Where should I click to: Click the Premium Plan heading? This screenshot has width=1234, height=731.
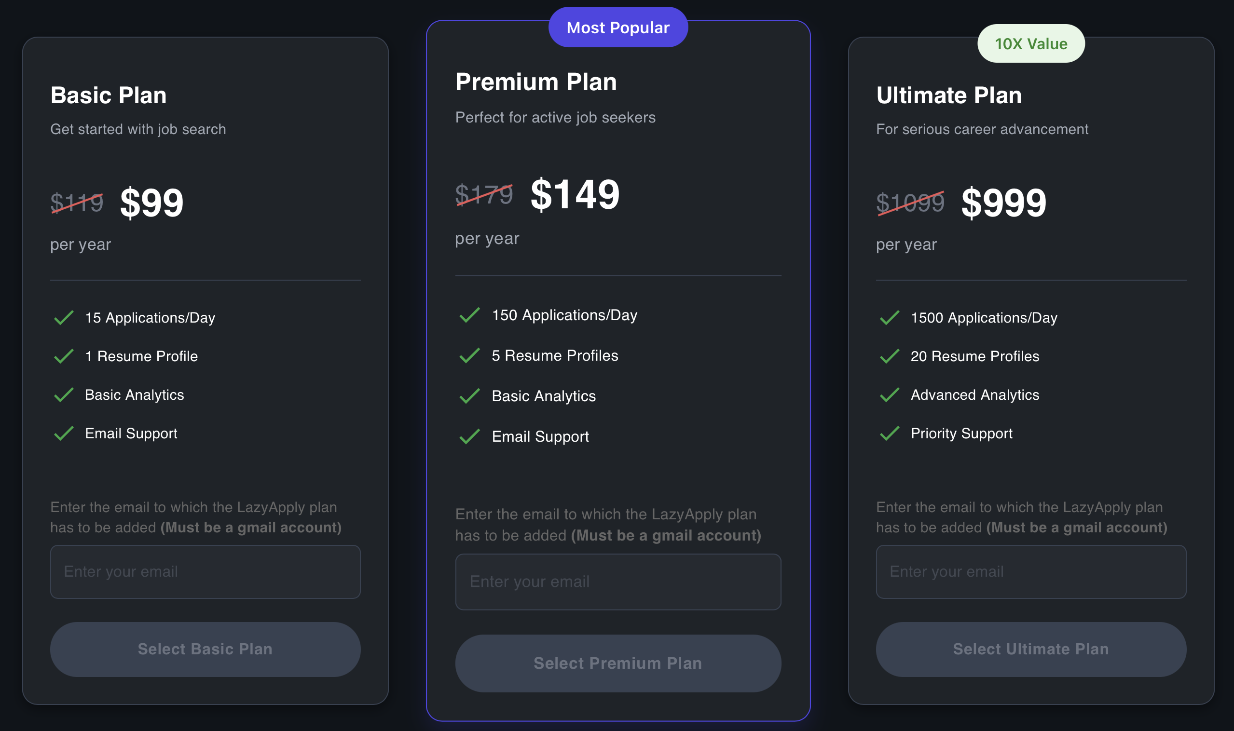(535, 82)
